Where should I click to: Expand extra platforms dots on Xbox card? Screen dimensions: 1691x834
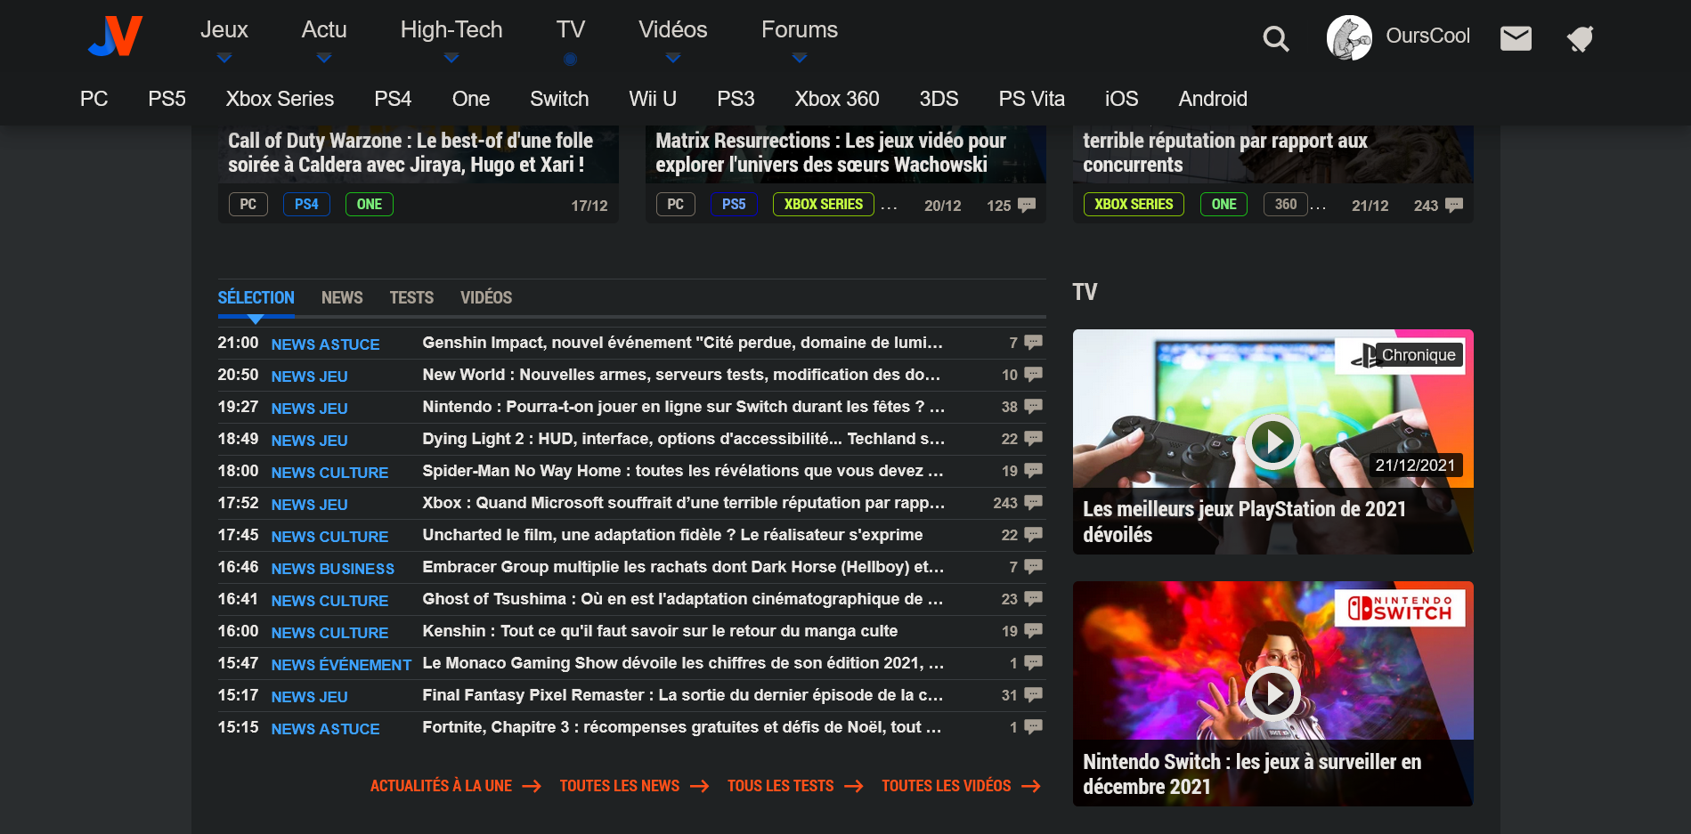pos(1318,207)
